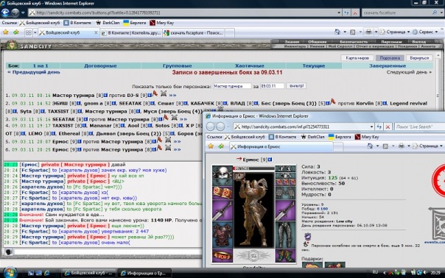Open Сервис menu dropdown
The height and width of the screenshot is (278, 445).
click(x=425, y=32)
